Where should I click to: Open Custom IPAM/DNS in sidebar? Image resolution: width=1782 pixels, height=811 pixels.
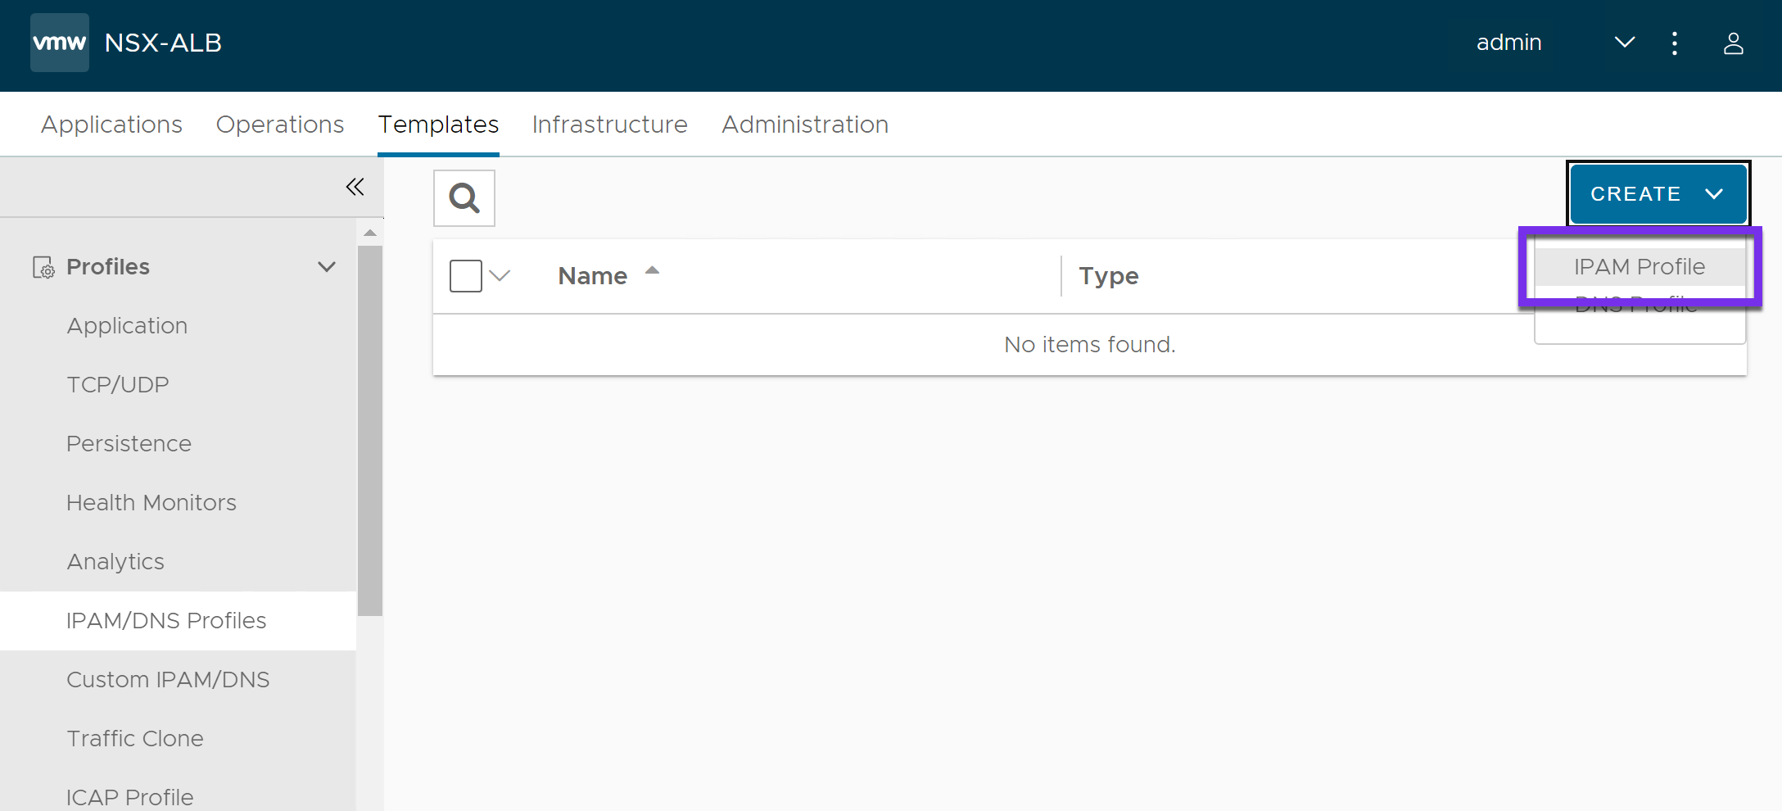[168, 680]
